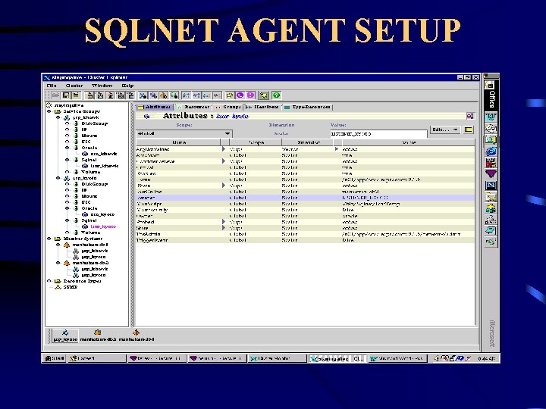Image resolution: width=546 pixels, height=409 pixels.
Task: Switch to Cluster Monitor in the taskbar
Action: [x=277, y=358]
